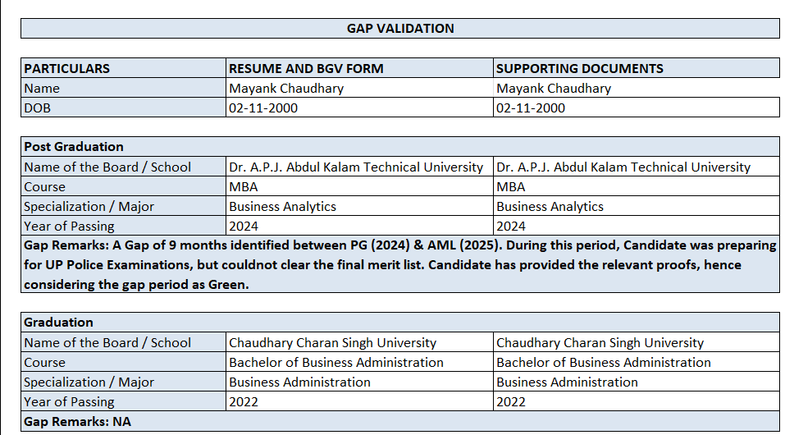
Task: Select the Graduation section header
Action: pos(58,323)
